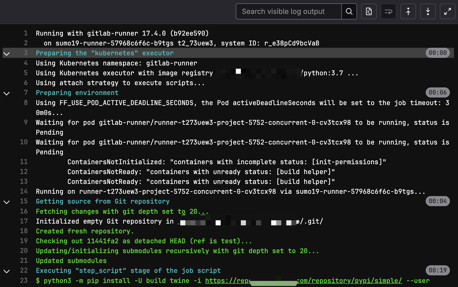The height and width of the screenshot is (287, 458).
Task: Click line number 14 of the log
Action: tap(24, 191)
